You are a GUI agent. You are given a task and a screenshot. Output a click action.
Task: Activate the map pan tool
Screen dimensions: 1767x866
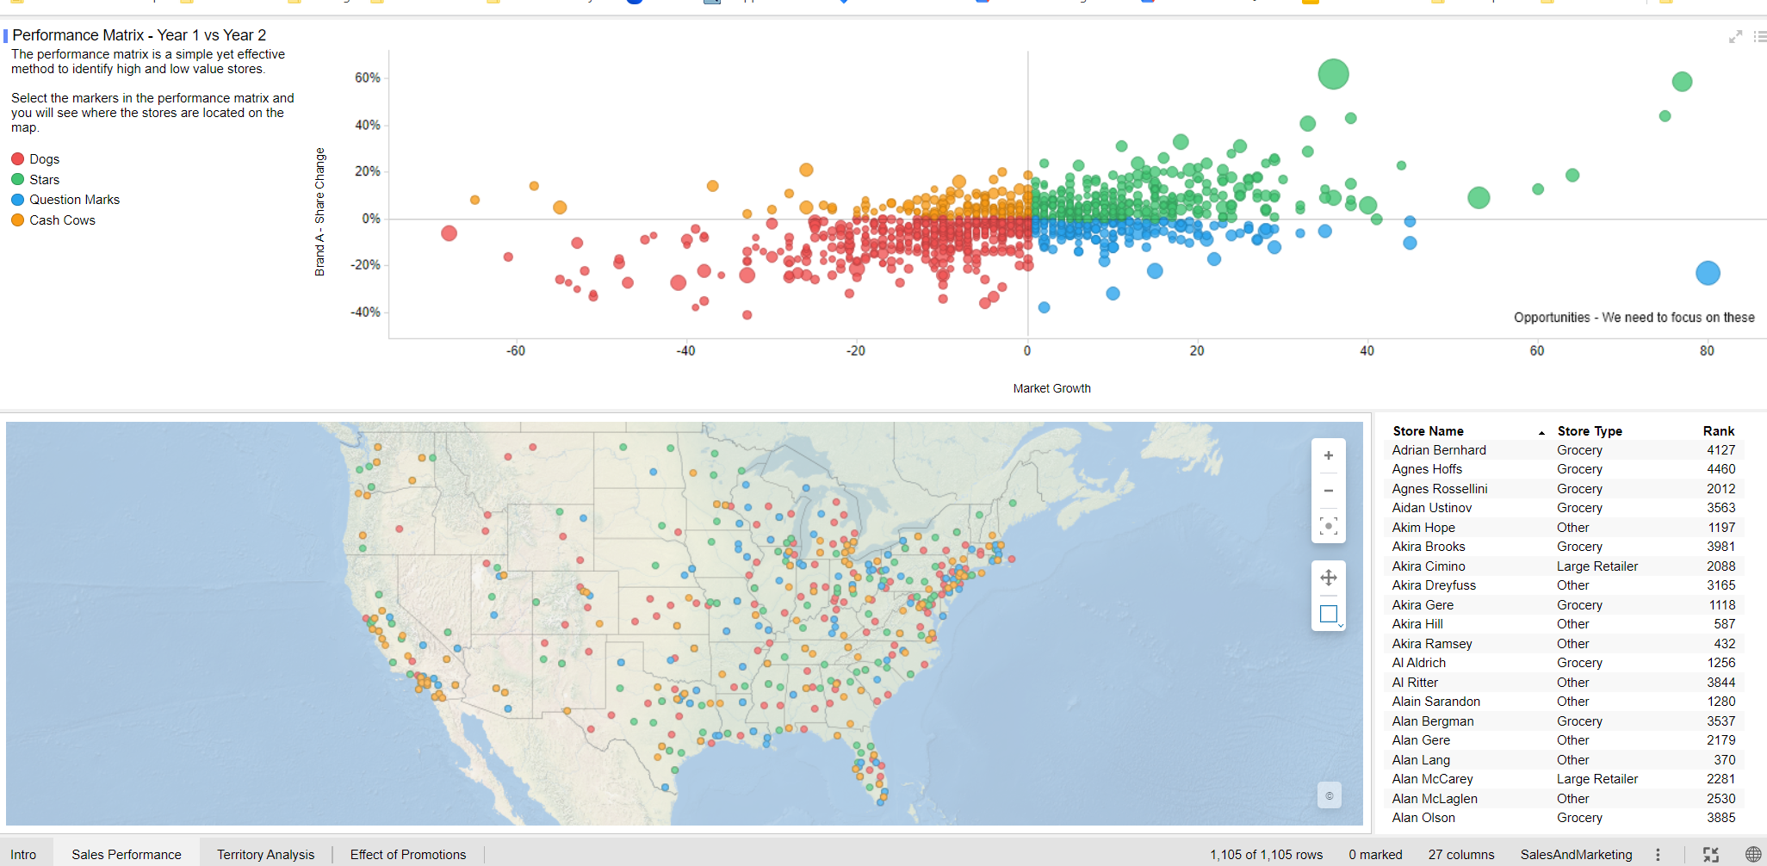(x=1329, y=578)
